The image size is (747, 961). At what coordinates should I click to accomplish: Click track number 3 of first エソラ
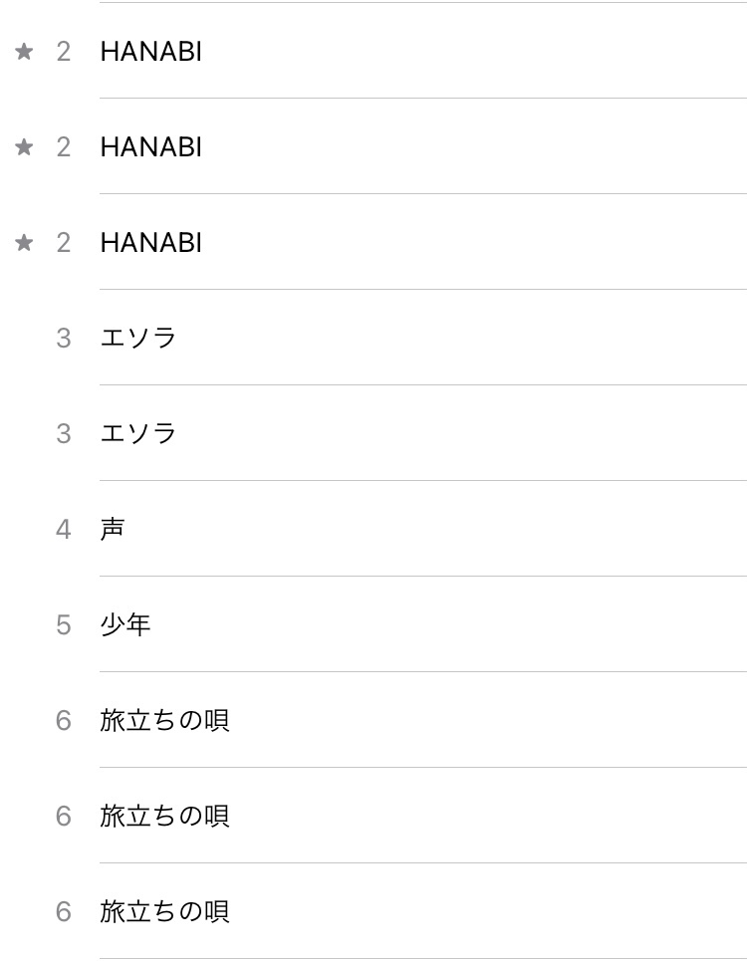pyautogui.click(x=64, y=339)
